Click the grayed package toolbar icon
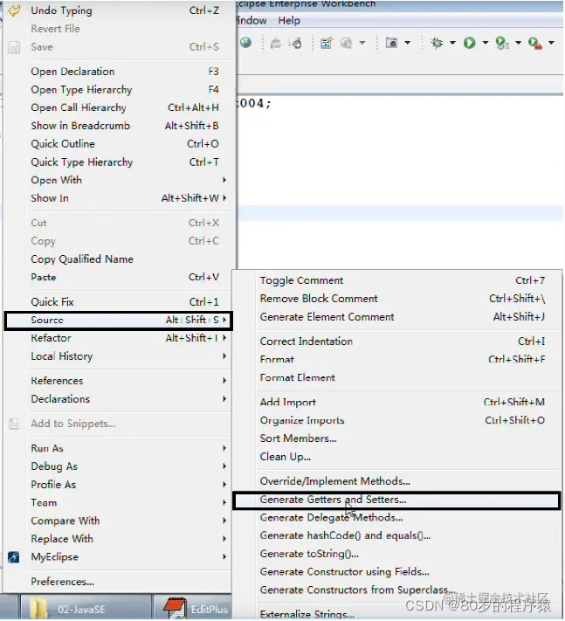The width and height of the screenshot is (565, 621). click(x=347, y=43)
